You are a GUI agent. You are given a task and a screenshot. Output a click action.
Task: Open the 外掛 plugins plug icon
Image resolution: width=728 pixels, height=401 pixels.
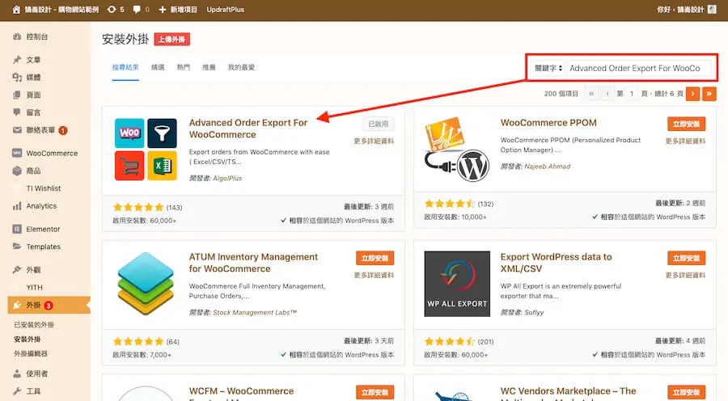(x=17, y=305)
